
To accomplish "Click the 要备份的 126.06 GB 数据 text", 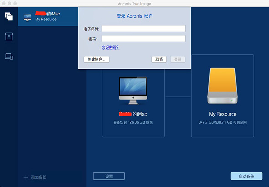I will pos(133,122).
